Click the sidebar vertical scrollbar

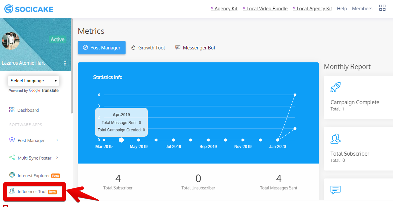[72, 66]
